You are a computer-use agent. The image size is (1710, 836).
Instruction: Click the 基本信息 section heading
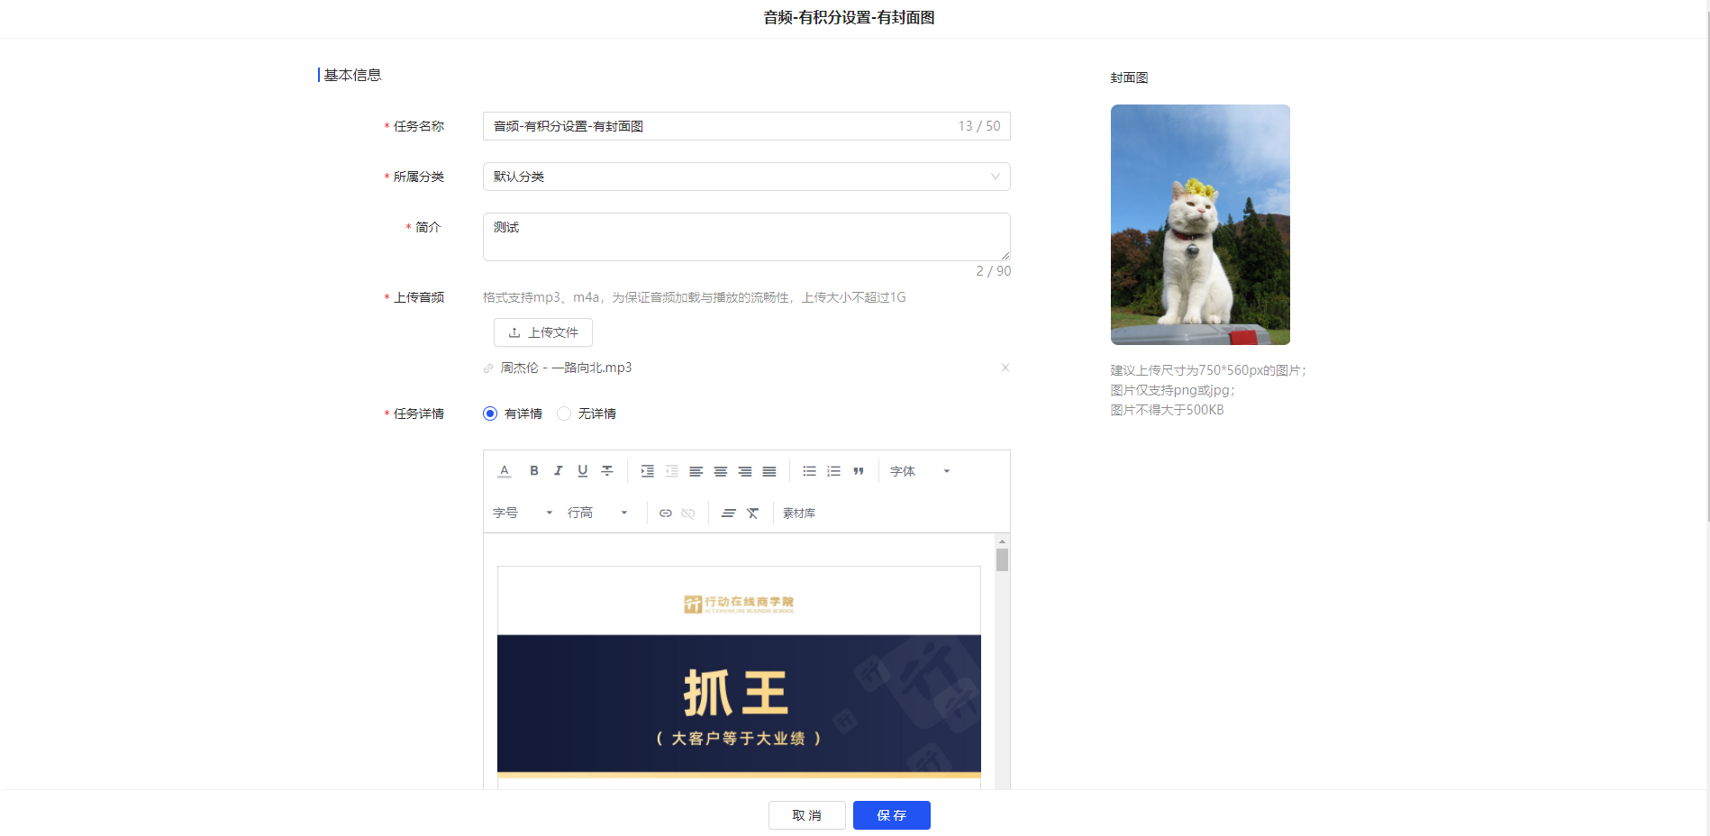(352, 75)
